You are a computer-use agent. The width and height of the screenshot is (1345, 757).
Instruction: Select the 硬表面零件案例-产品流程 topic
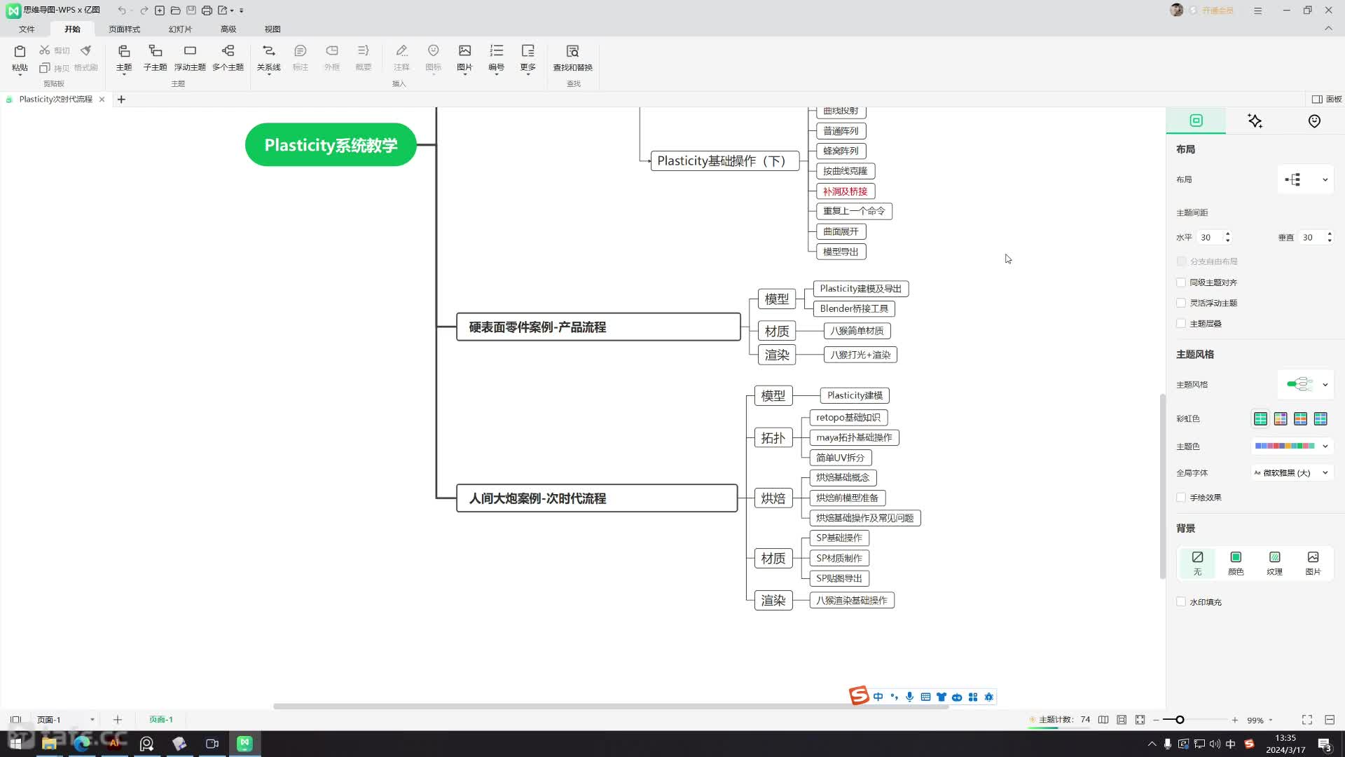[x=598, y=327]
